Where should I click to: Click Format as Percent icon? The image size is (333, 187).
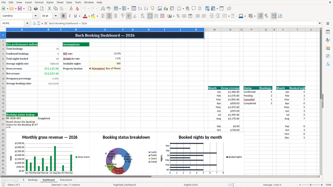tap(178, 16)
